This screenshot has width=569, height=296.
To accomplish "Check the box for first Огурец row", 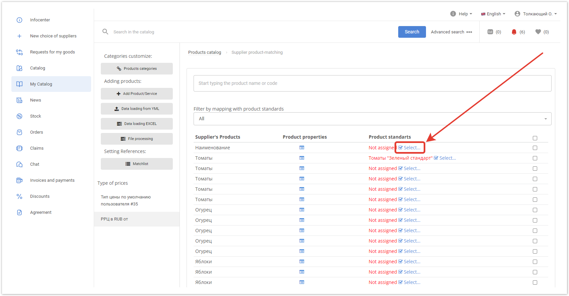I will point(535,210).
